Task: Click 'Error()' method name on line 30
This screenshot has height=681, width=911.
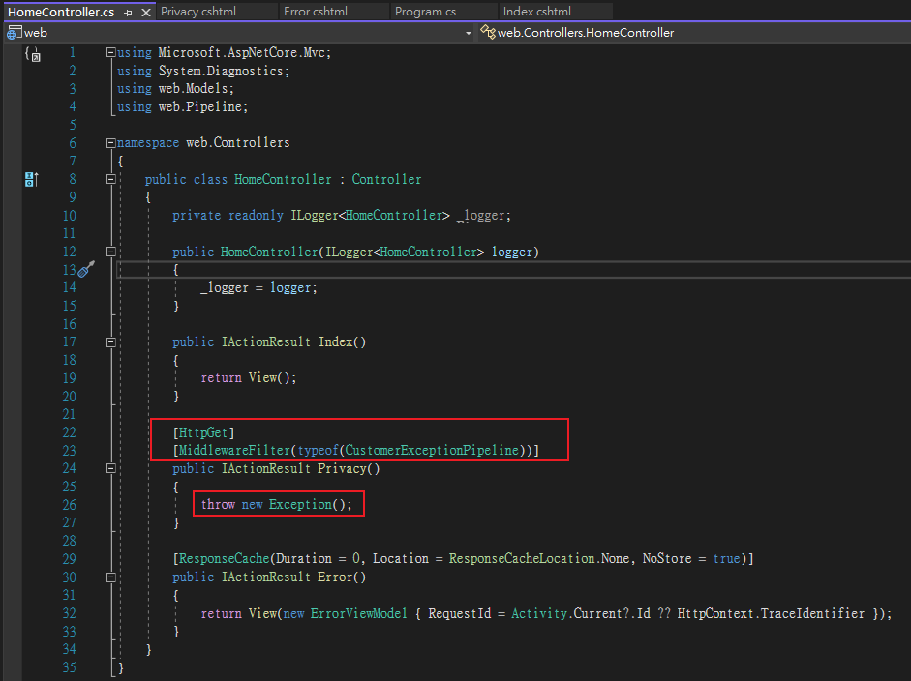Action: pyautogui.click(x=342, y=577)
